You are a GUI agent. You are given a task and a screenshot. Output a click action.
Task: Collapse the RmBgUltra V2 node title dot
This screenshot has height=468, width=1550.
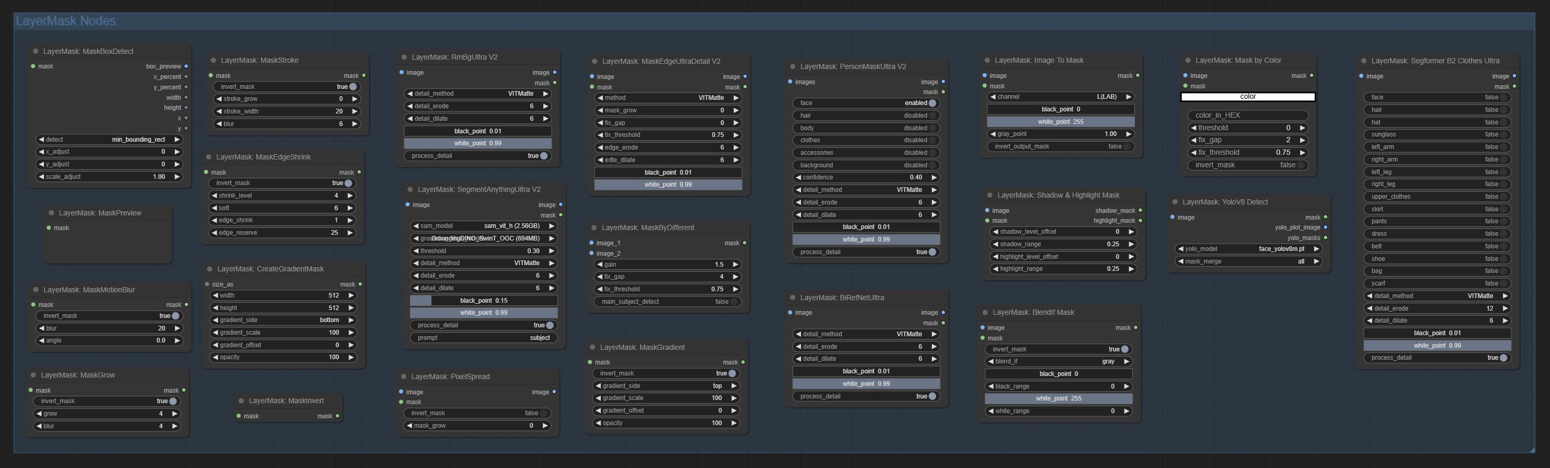[404, 58]
